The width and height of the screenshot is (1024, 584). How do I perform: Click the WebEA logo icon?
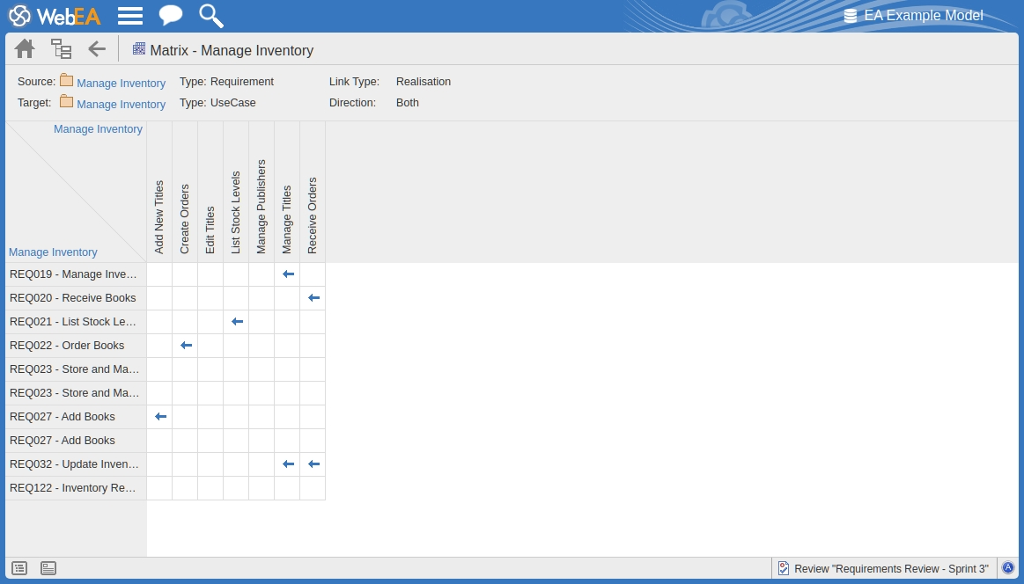pyautogui.click(x=19, y=16)
